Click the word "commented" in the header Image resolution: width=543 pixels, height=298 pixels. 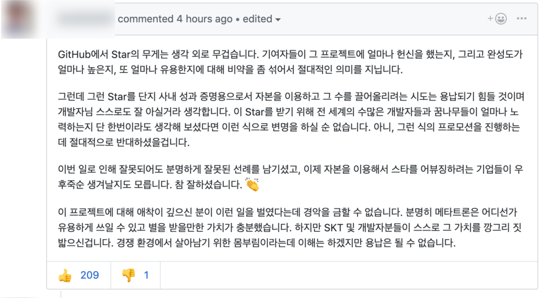(x=145, y=19)
